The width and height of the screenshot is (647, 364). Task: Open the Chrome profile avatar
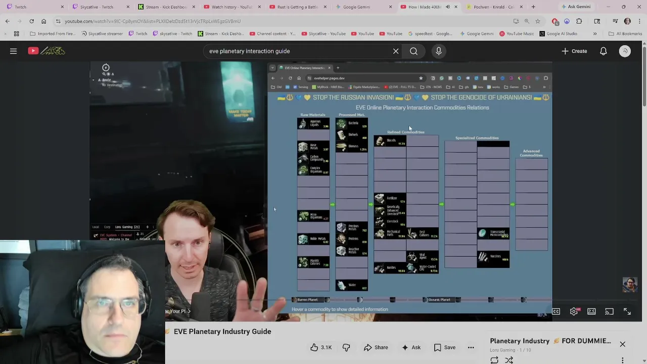pos(627,21)
